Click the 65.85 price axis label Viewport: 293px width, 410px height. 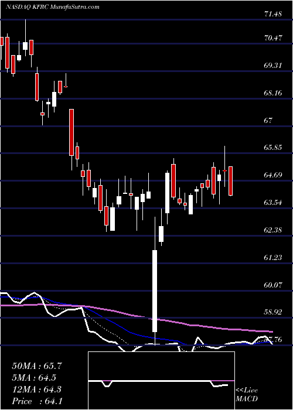click(273, 148)
